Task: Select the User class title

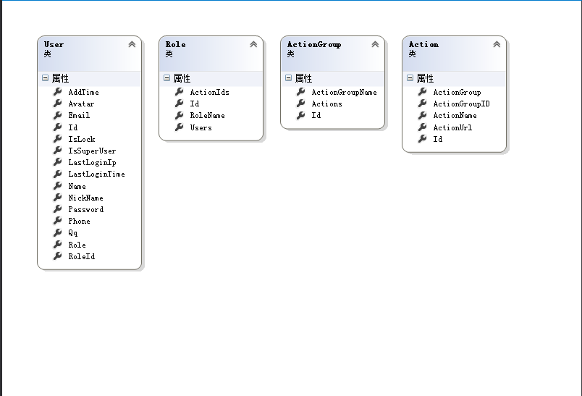Action: tap(54, 45)
